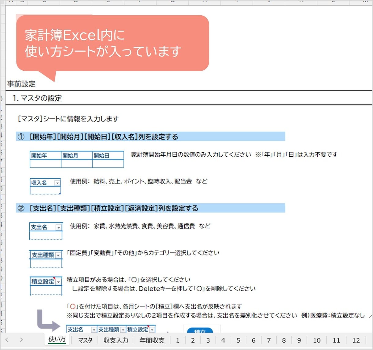
Task: Open the month 12 sheet tab
Action: pos(356,340)
